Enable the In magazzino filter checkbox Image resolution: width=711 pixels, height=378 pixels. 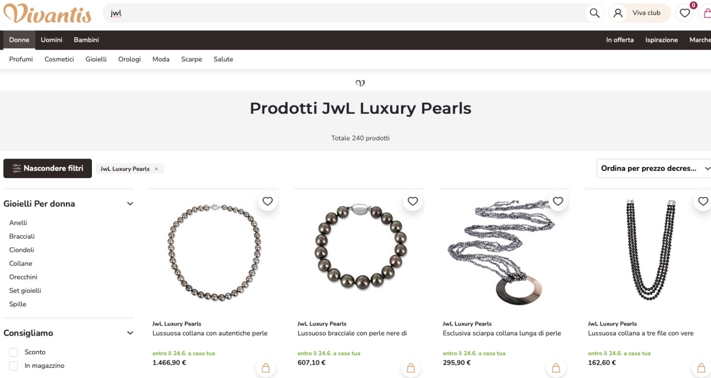point(14,366)
